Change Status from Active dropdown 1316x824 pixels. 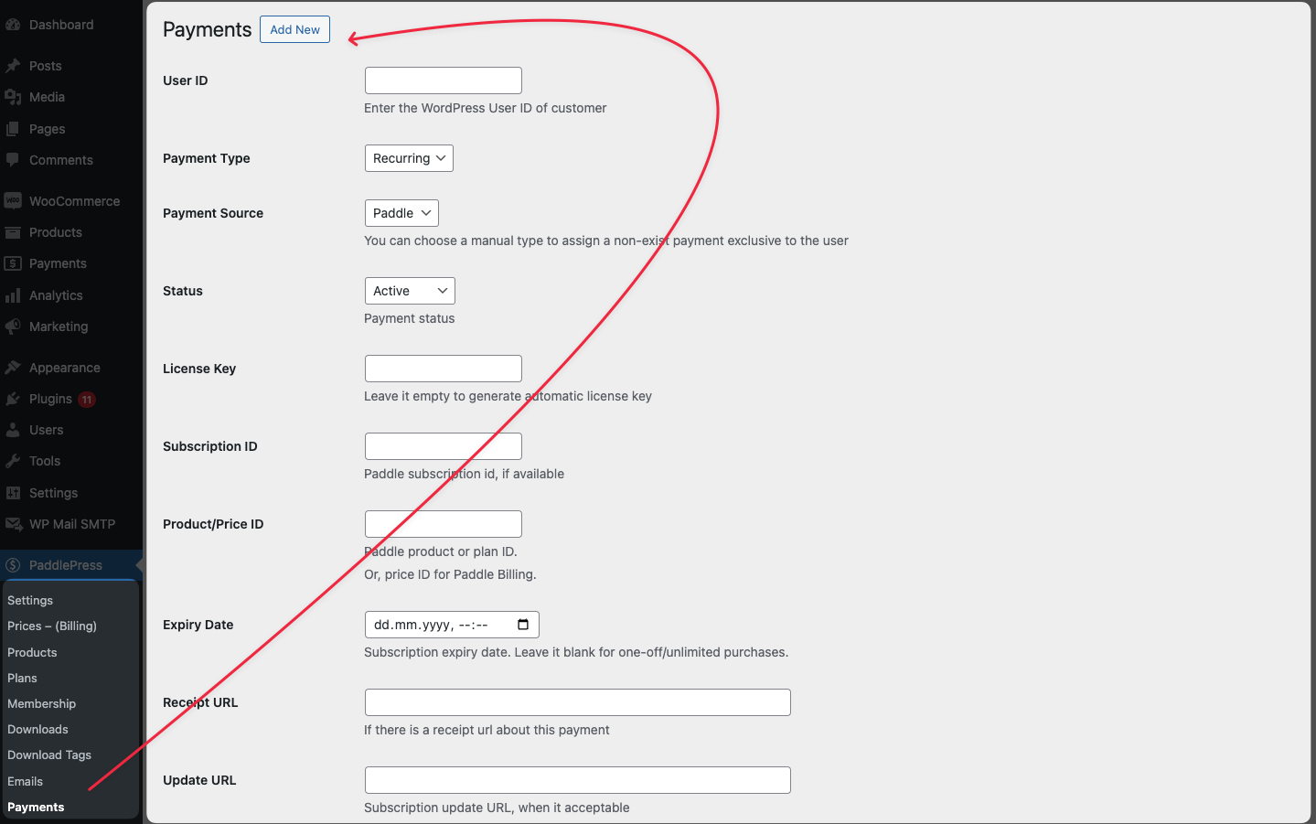coord(409,290)
